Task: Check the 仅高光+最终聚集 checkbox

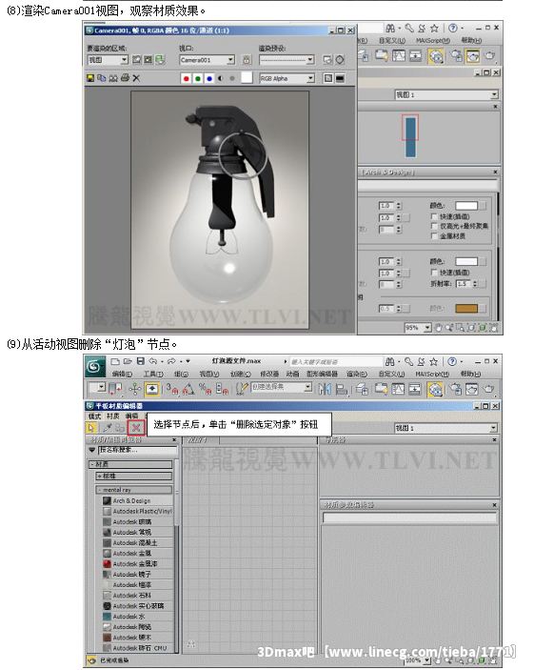Action: point(434,226)
